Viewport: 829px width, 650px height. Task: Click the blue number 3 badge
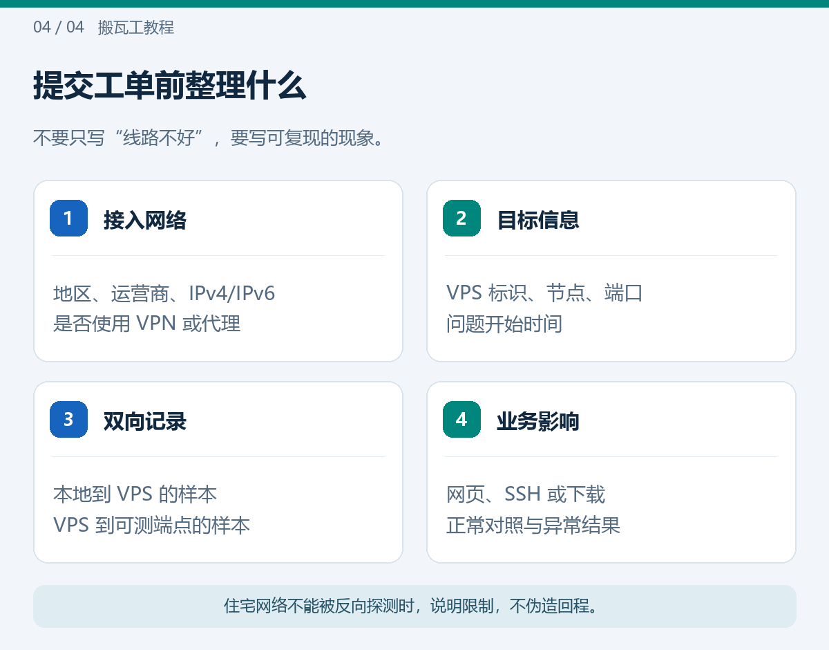coord(68,420)
